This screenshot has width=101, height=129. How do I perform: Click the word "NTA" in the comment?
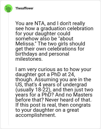coord(39,23)
